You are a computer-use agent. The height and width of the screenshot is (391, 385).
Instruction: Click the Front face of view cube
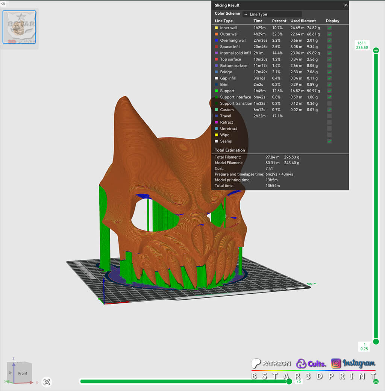[23, 373]
